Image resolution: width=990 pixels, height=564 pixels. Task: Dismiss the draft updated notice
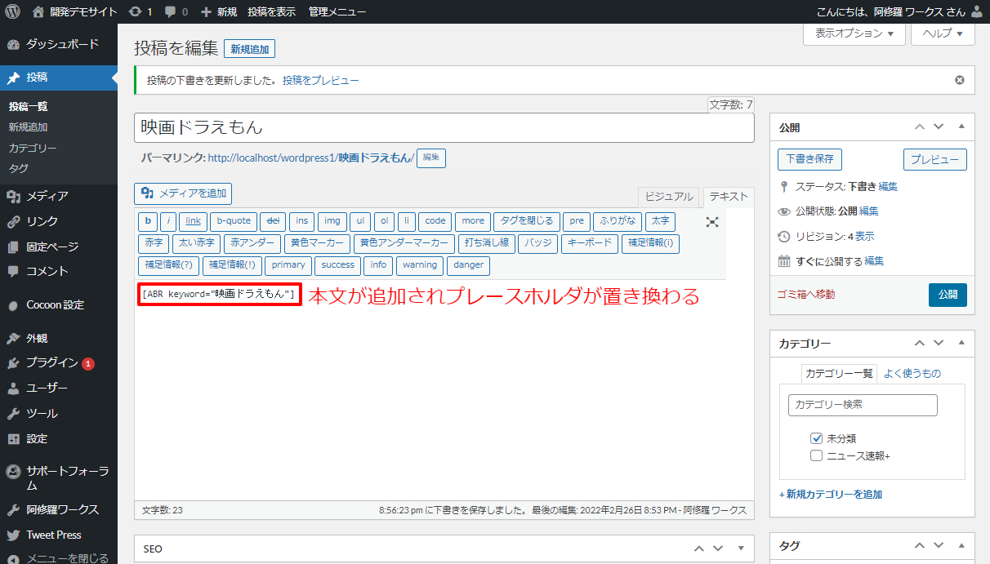pos(960,80)
